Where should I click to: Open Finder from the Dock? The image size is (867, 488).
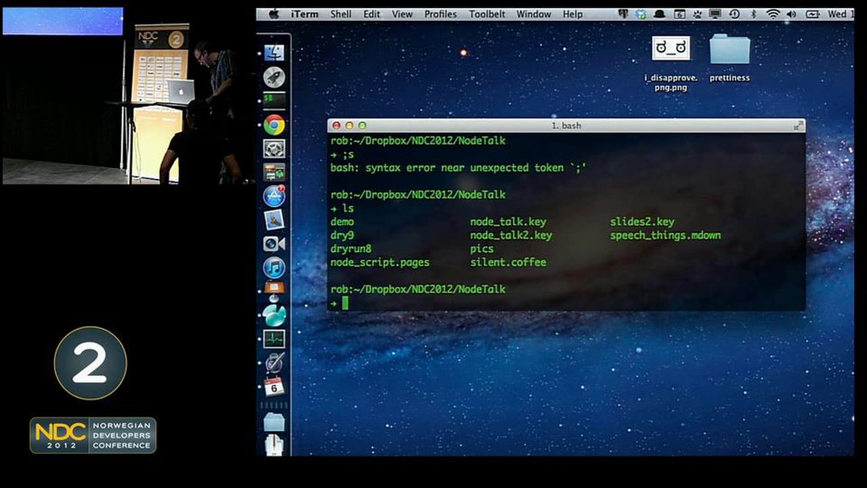coord(274,54)
